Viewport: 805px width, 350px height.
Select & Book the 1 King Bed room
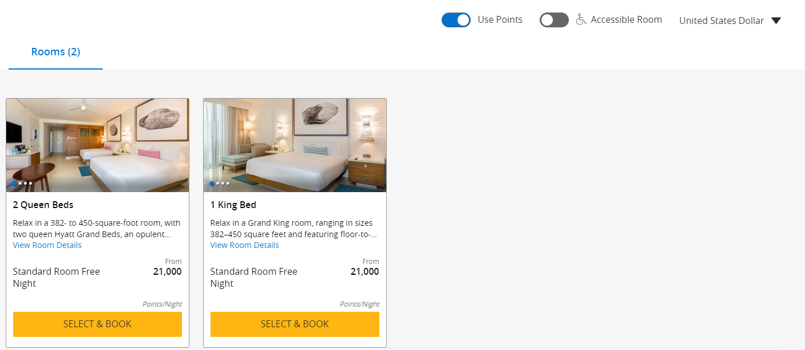pyautogui.click(x=295, y=324)
